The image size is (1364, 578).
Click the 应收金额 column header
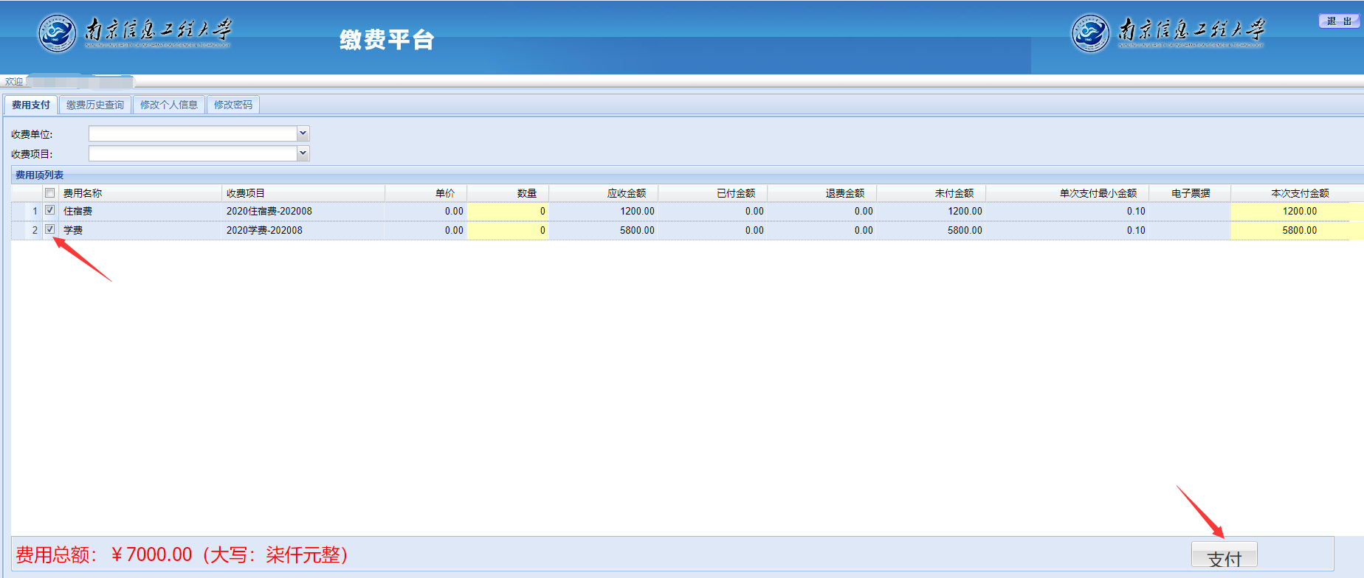coord(626,193)
